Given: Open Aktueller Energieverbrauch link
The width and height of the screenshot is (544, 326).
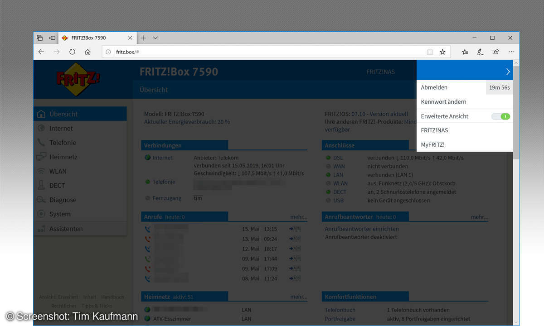Looking at the screenshot, I should point(187,122).
